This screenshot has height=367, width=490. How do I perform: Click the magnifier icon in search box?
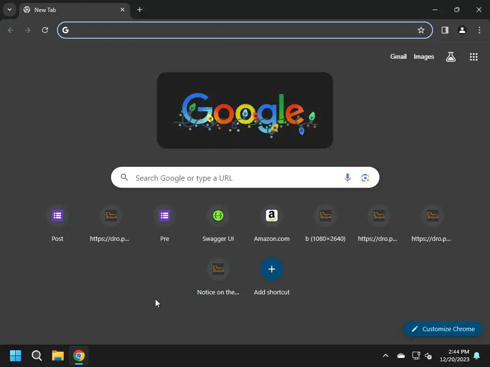point(124,177)
